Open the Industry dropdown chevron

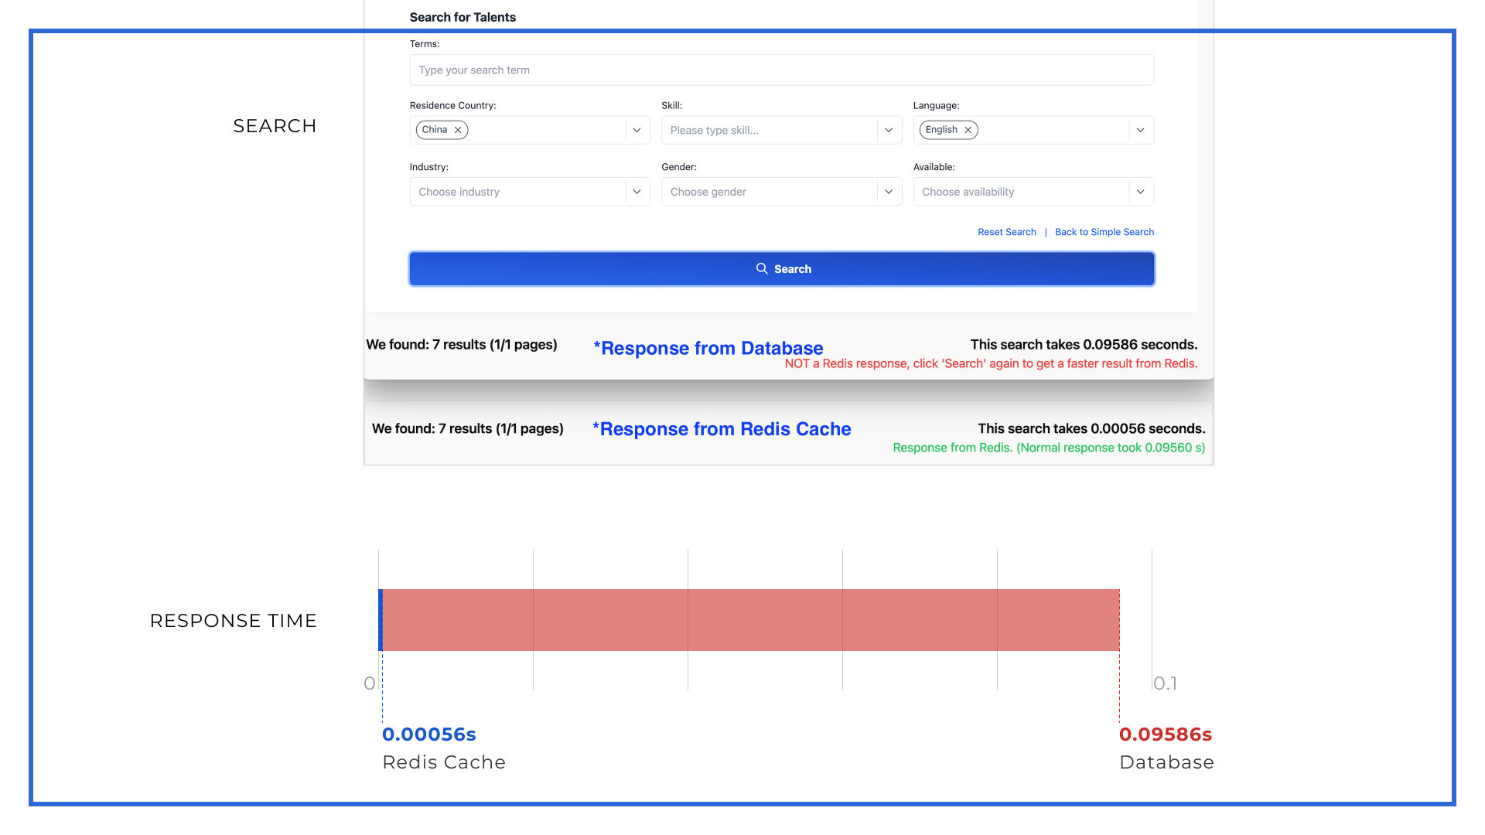(x=637, y=192)
